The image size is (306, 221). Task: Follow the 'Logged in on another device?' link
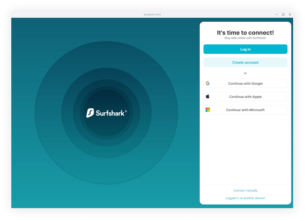pos(245,198)
